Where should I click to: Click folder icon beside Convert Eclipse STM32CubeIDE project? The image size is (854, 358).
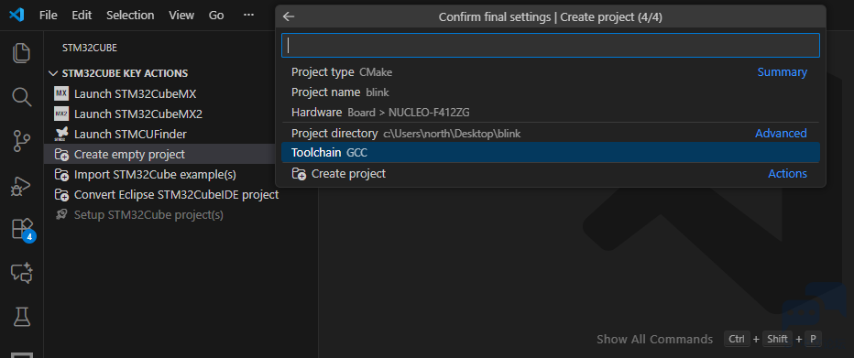61,195
